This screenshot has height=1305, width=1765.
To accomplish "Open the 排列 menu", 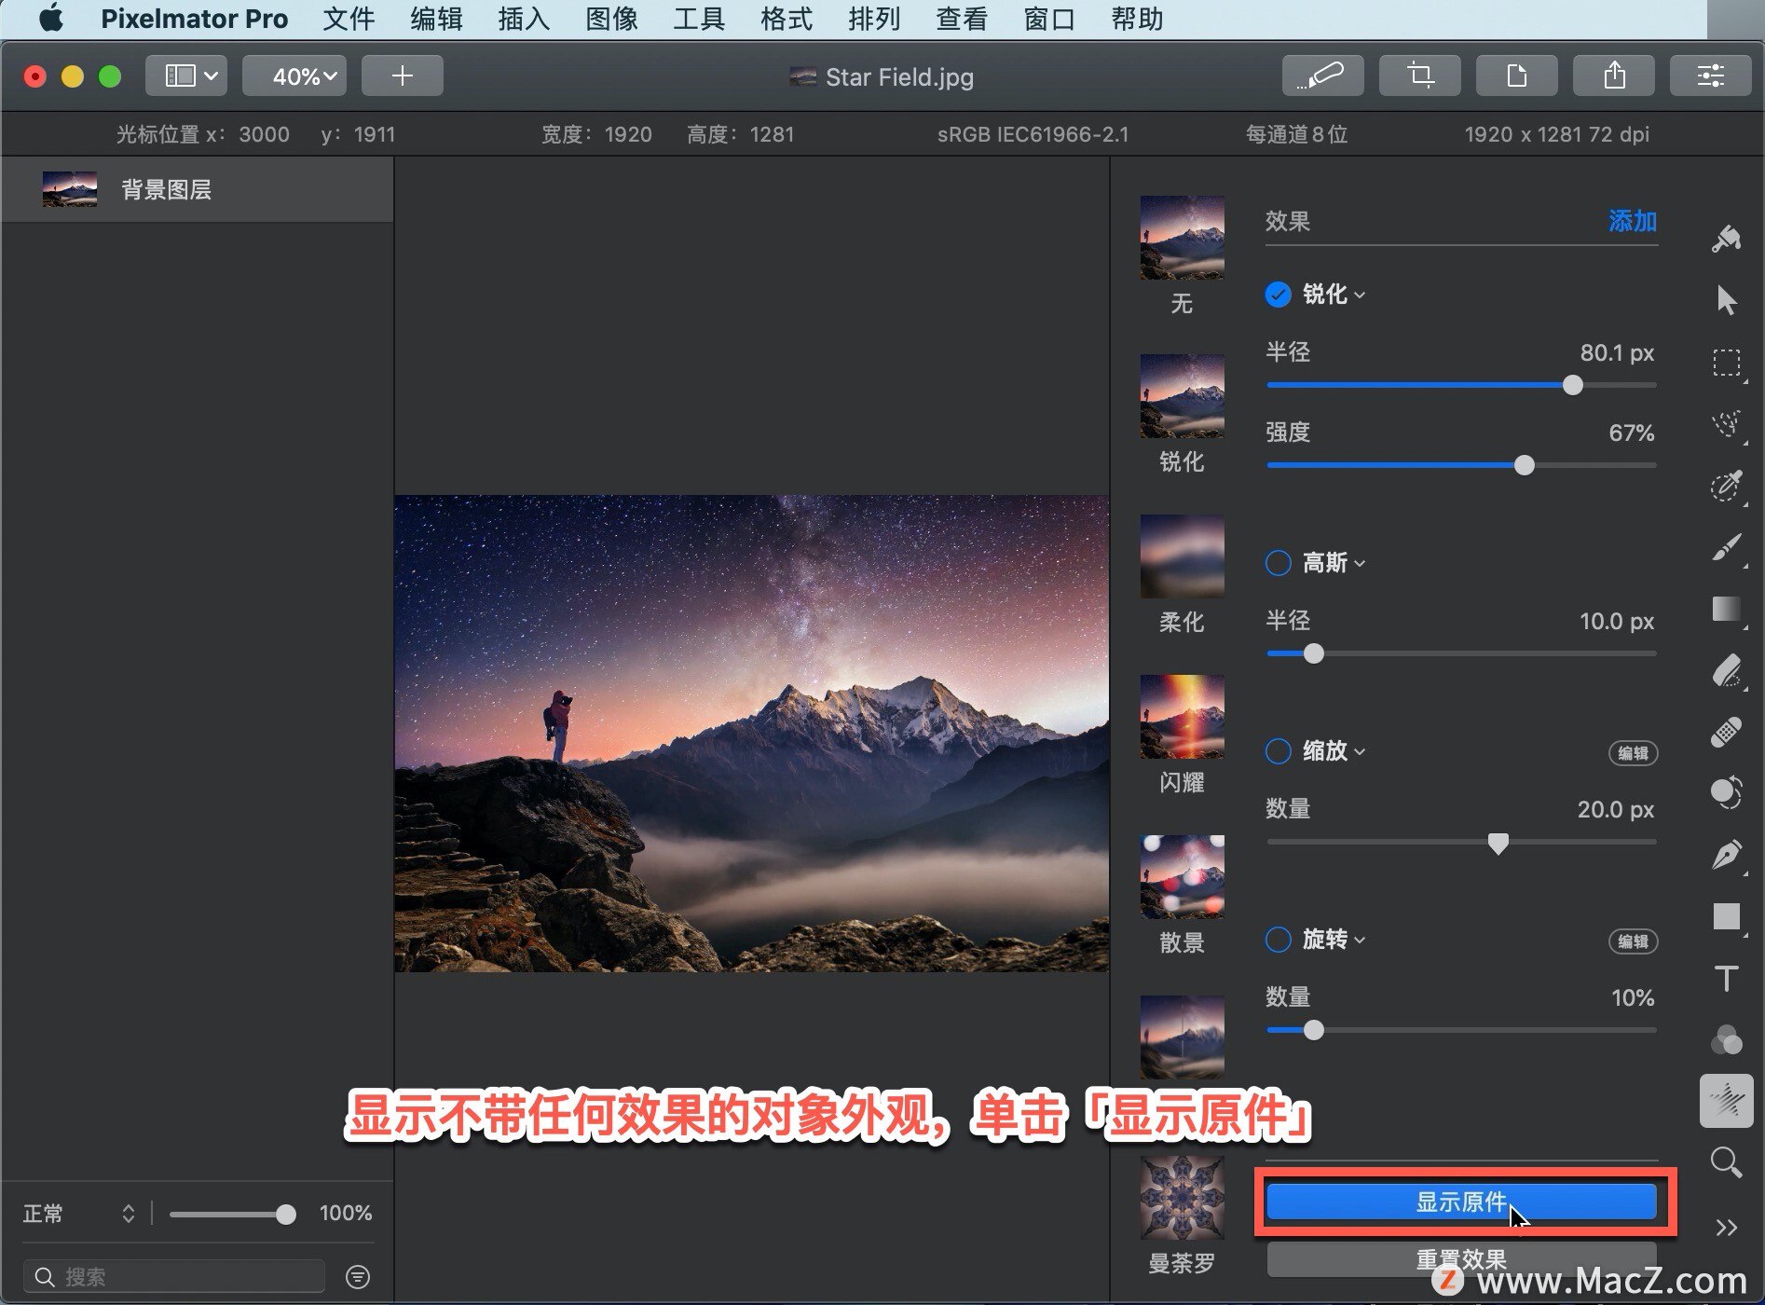I will tap(874, 19).
